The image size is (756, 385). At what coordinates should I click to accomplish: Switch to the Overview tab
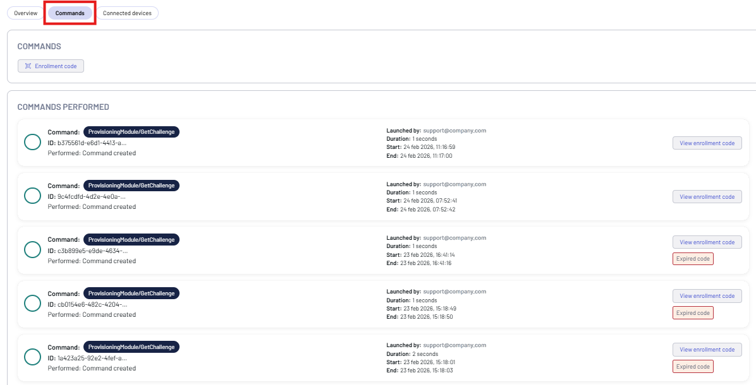tap(26, 13)
